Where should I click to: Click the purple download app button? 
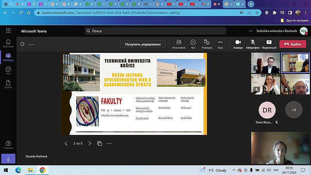point(8,158)
